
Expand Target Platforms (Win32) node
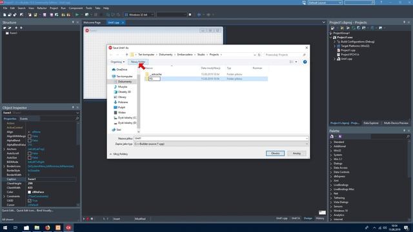pyautogui.click(x=334, y=46)
